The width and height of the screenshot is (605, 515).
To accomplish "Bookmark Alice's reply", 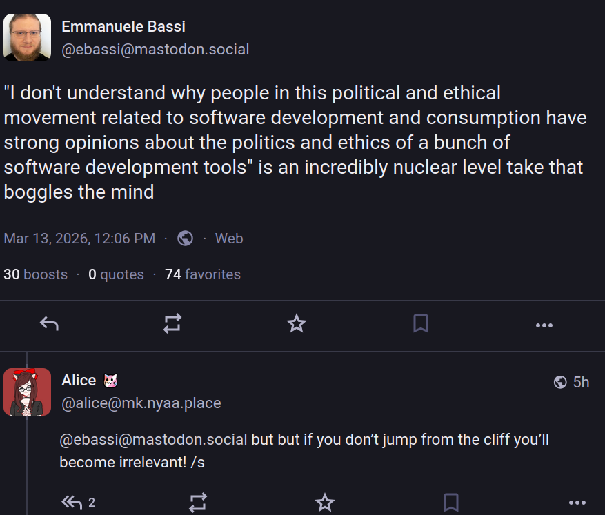I will [x=450, y=503].
